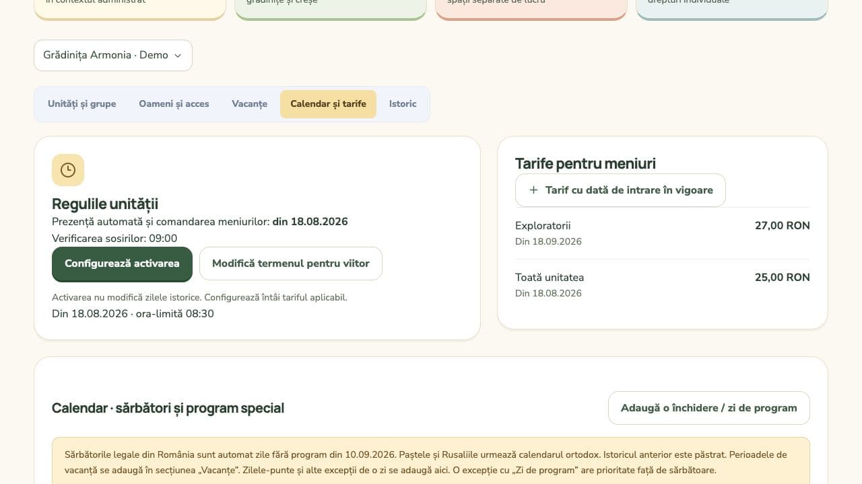
Task: Click the ora-limită 08:30 line
Action: click(133, 314)
